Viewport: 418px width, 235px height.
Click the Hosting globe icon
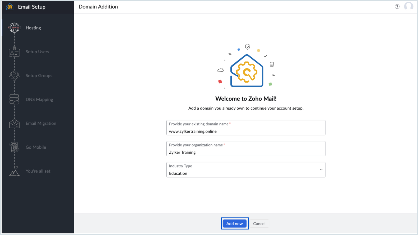[14, 28]
